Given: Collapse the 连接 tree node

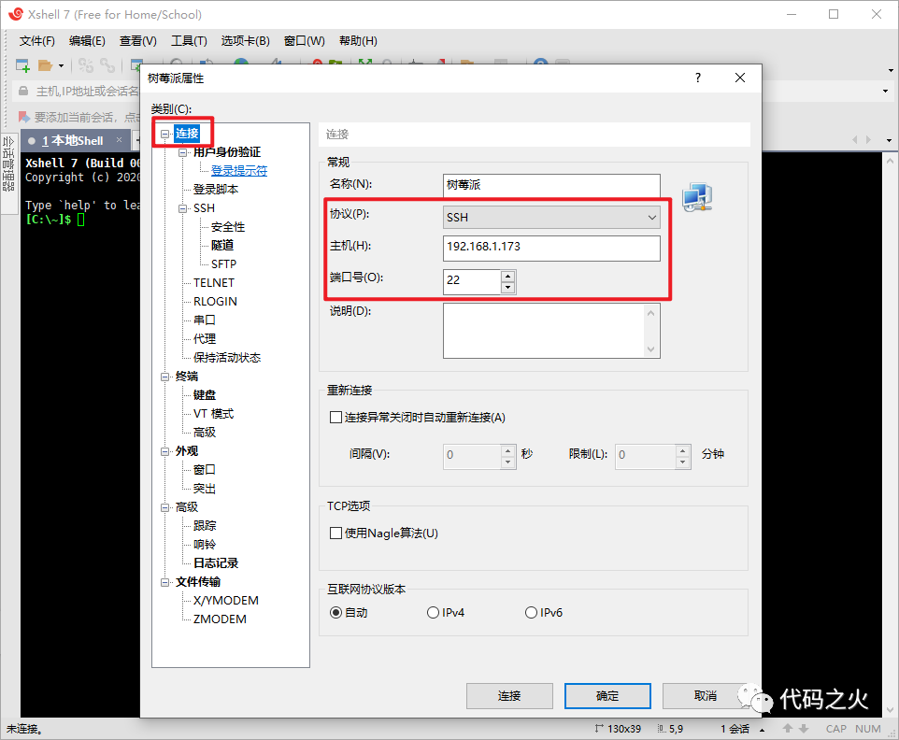Looking at the screenshot, I should click(165, 135).
